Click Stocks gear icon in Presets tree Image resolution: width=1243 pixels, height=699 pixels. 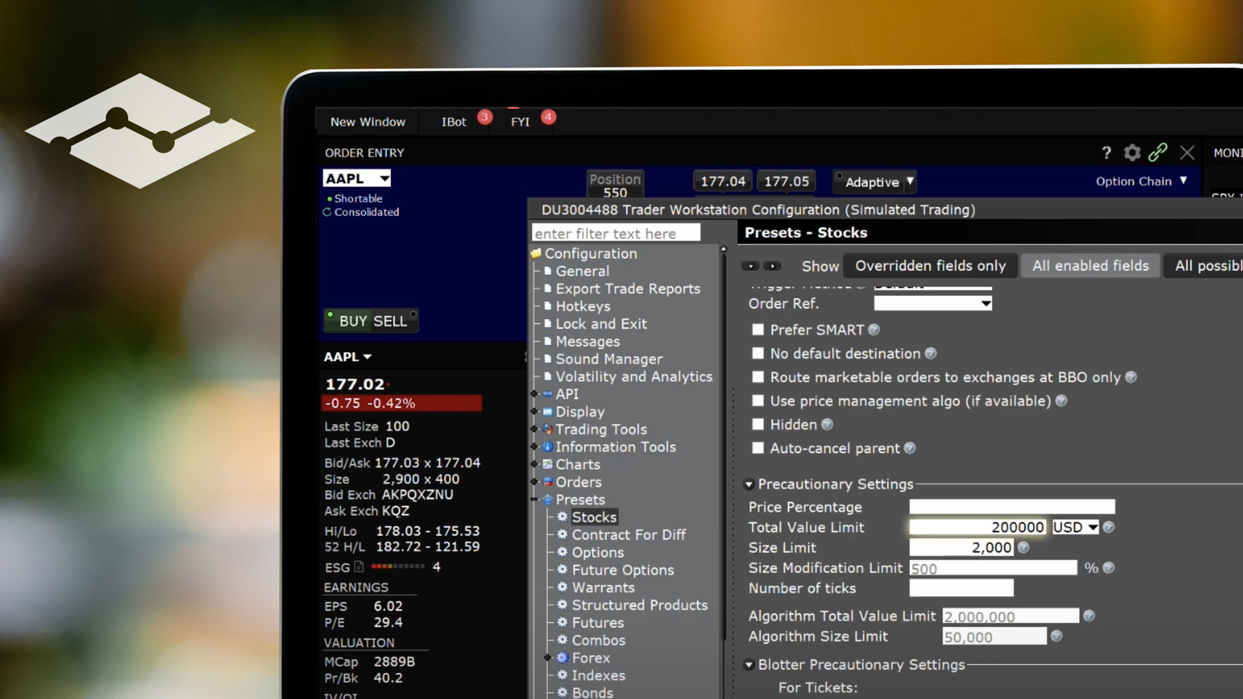click(562, 516)
